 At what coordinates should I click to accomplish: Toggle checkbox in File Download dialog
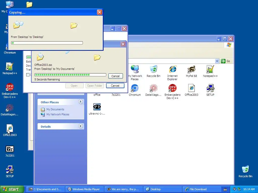tap(28, 75)
